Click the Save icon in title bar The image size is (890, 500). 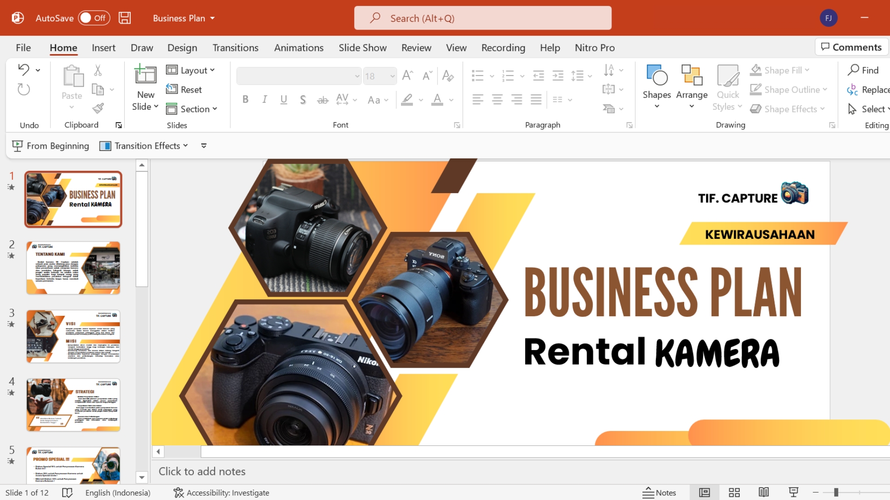(125, 18)
